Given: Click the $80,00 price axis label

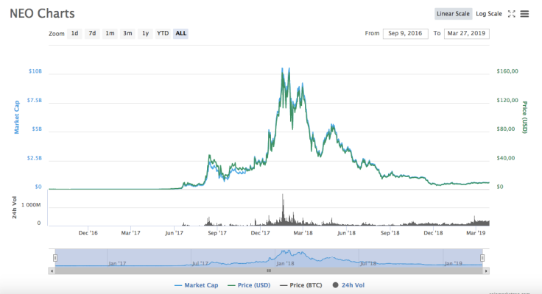Looking at the screenshot, I should click(x=506, y=129).
